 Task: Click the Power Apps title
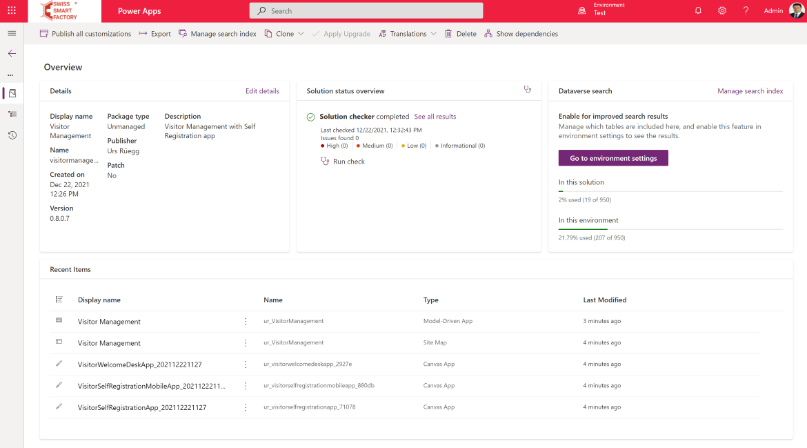(x=139, y=11)
